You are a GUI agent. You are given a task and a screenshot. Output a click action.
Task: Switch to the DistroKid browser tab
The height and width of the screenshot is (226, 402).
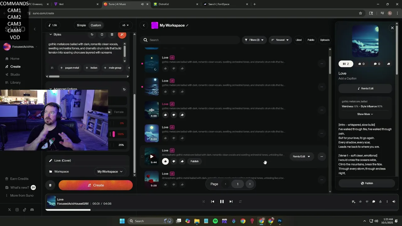click(176, 4)
